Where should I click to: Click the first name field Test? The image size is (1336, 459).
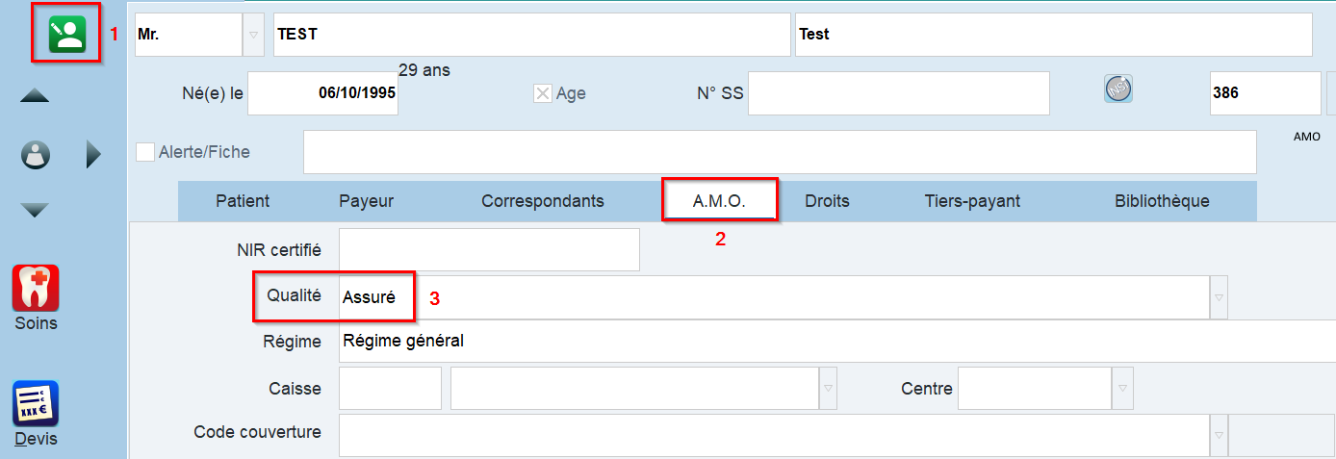(x=1054, y=35)
